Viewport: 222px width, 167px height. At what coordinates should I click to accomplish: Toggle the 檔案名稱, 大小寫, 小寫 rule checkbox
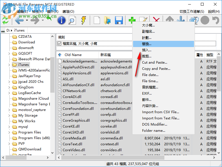[60, 44]
